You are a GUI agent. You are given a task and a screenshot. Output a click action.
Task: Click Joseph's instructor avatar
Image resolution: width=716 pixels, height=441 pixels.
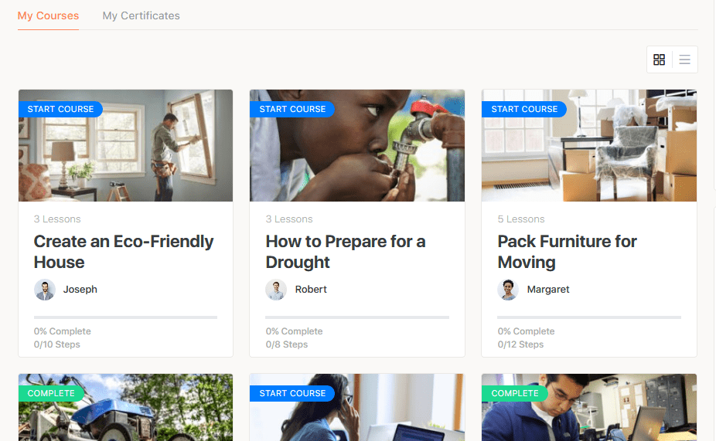pos(45,290)
